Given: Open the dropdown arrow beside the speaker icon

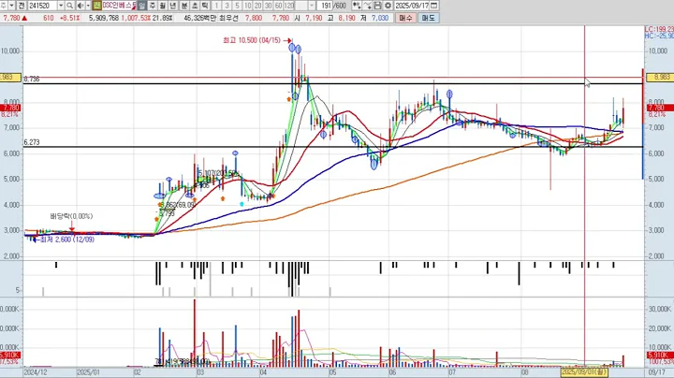Looking at the screenshot, I should (x=88, y=6).
